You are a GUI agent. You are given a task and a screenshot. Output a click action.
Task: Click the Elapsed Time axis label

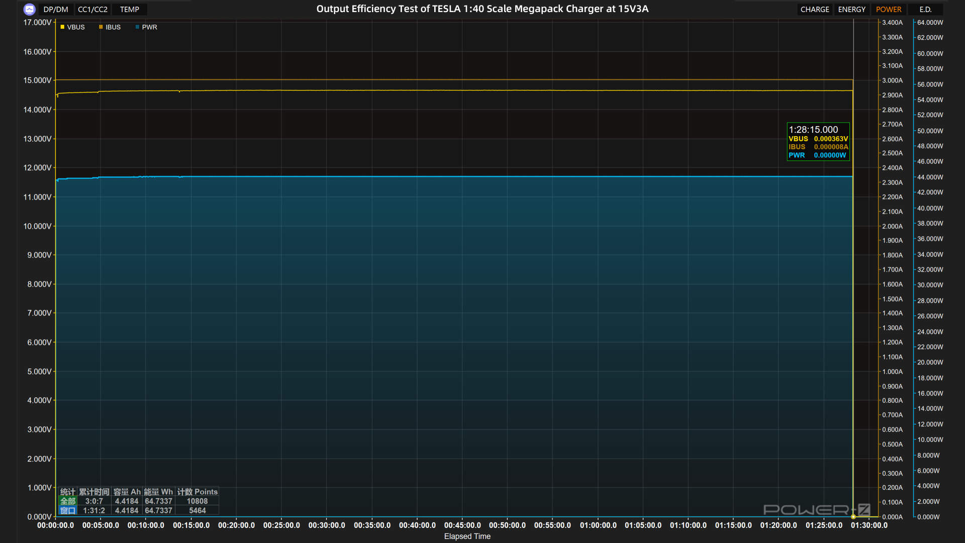(x=467, y=536)
